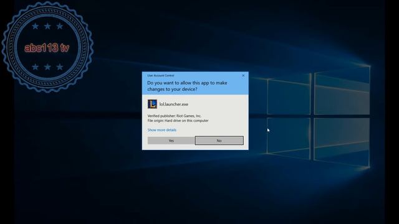
Task: Click the League of Legends launcher icon
Action: pyautogui.click(x=152, y=104)
